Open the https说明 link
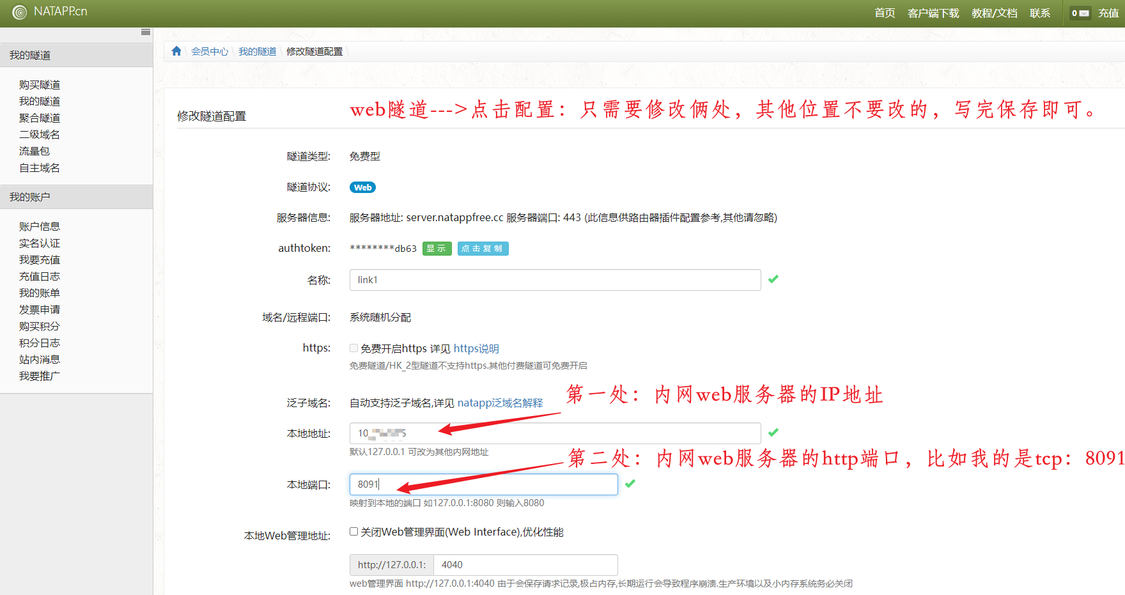The height and width of the screenshot is (595, 1125). (476, 348)
